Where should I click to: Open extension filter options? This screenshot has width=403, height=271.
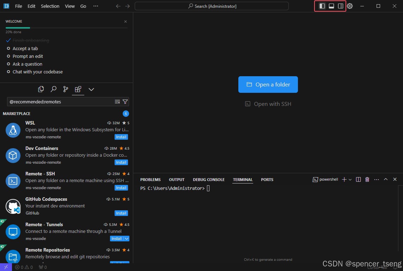click(x=125, y=102)
